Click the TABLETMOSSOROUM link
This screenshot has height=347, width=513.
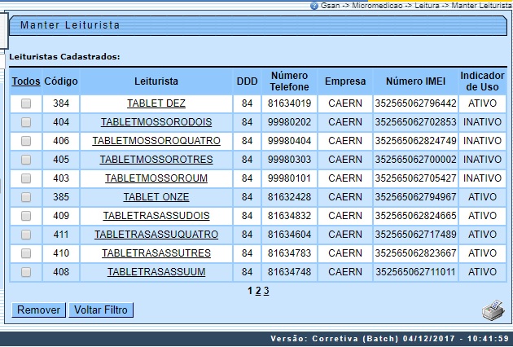pos(156,178)
